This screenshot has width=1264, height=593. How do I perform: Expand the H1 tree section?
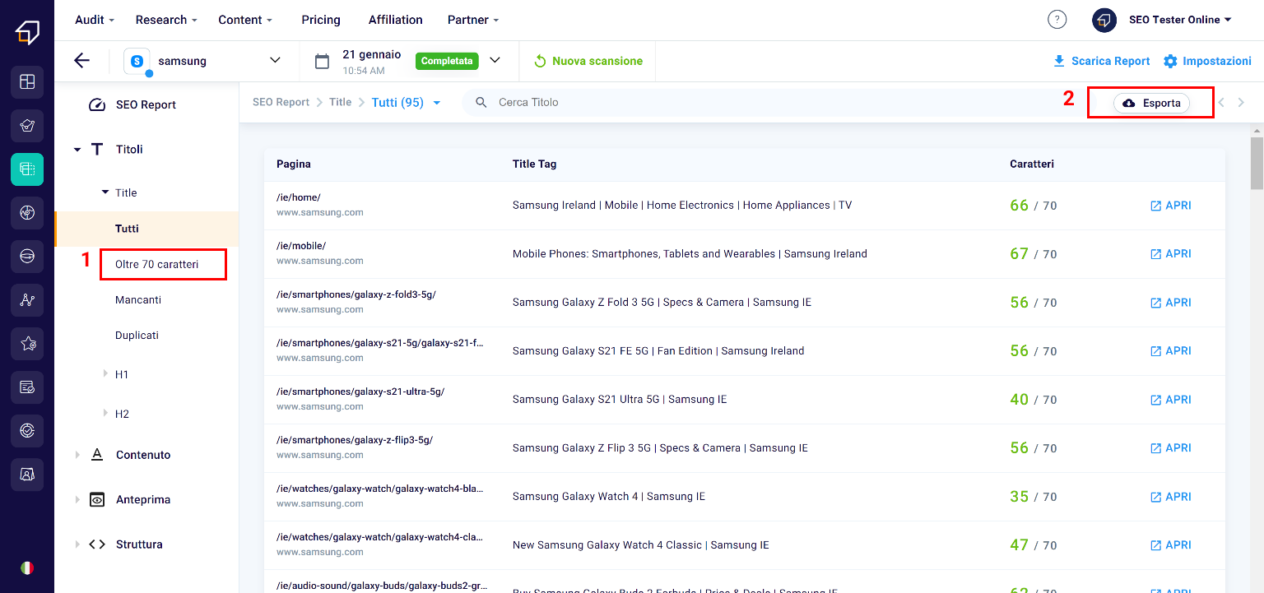(x=105, y=374)
